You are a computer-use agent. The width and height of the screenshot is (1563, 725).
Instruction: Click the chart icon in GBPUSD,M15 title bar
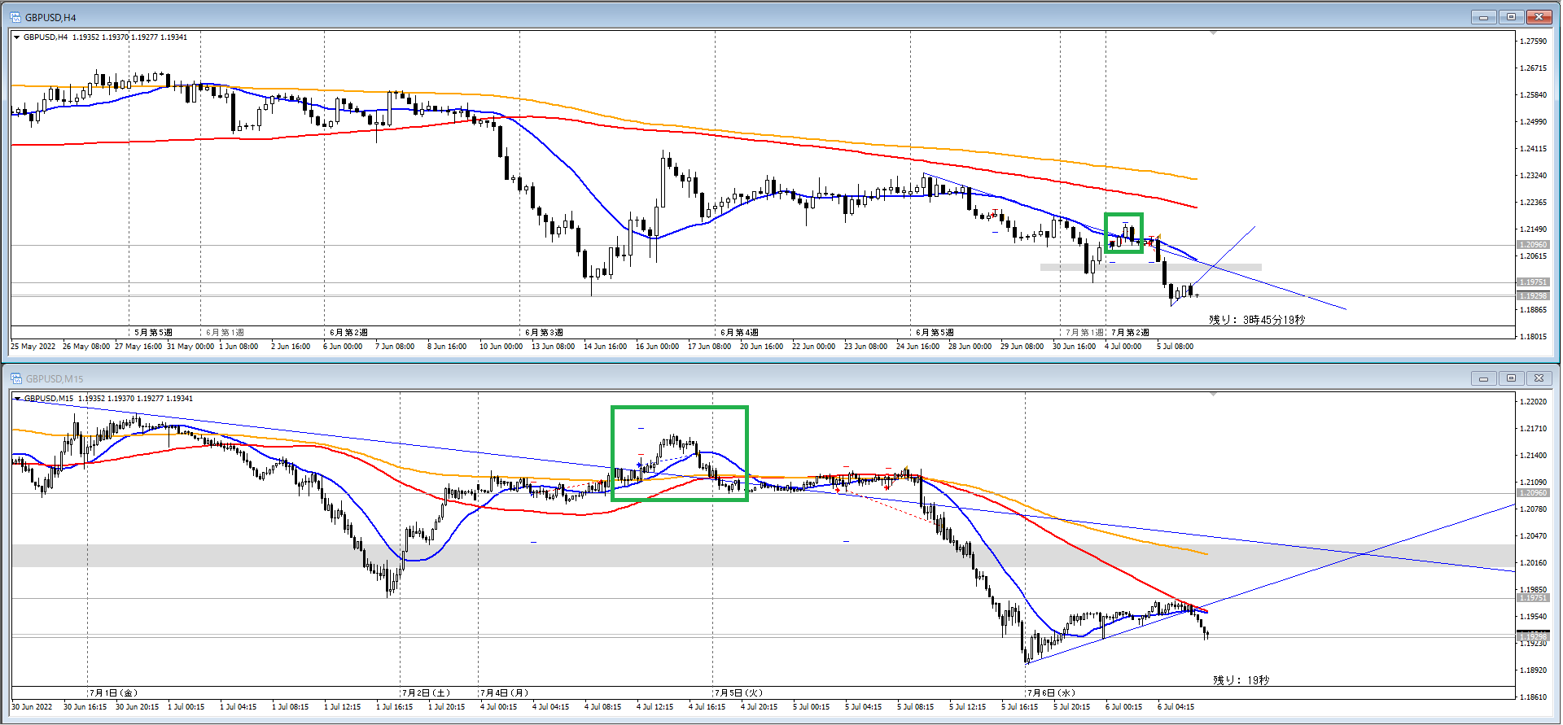coord(15,378)
